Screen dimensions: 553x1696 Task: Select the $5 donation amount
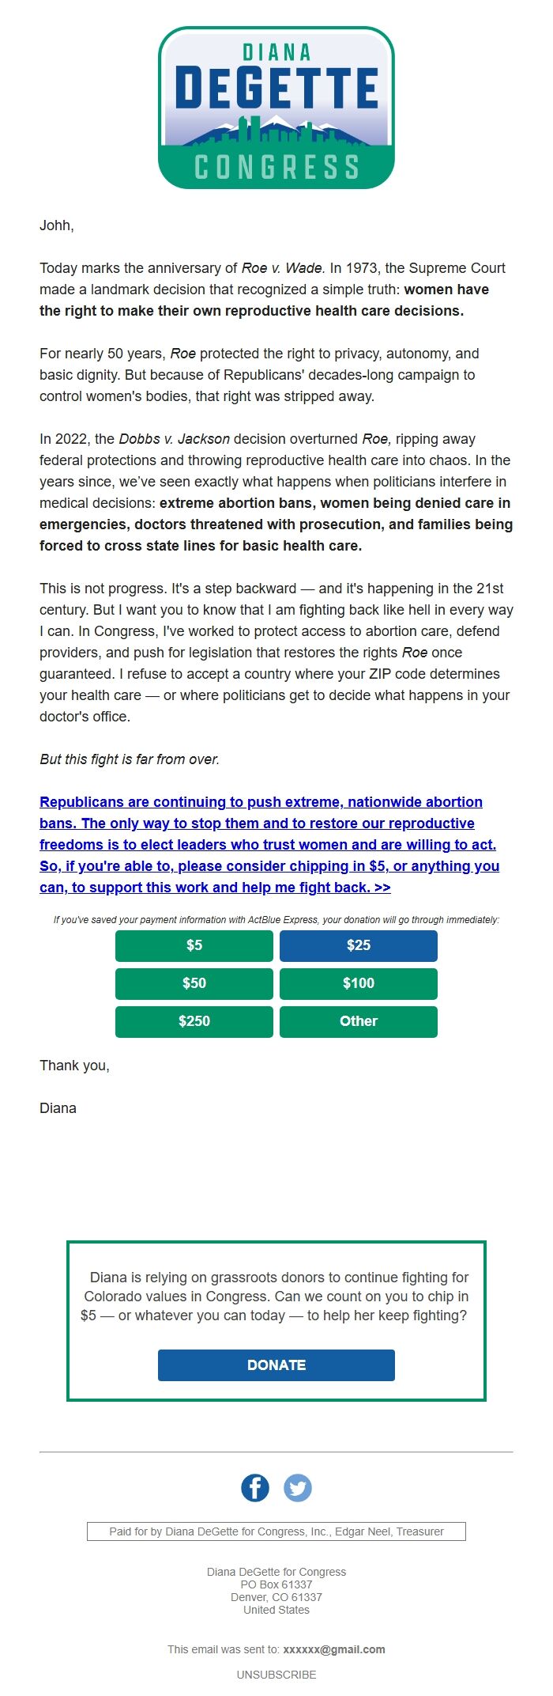click(194, 945)
